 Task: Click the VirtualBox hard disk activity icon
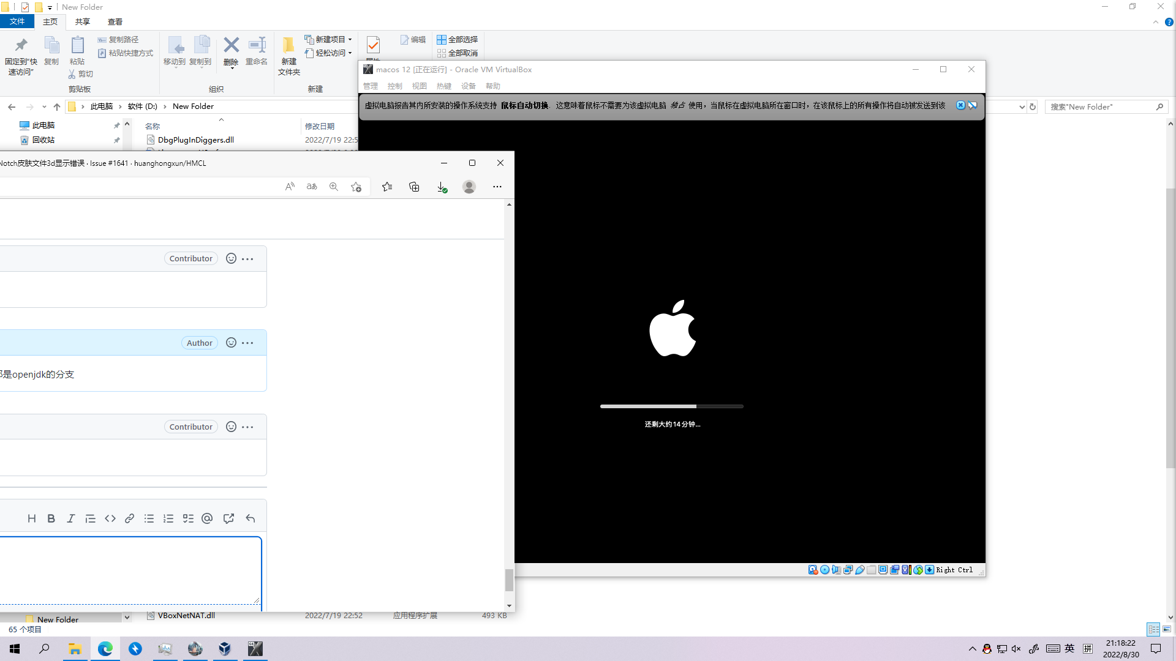coord(813,569)
